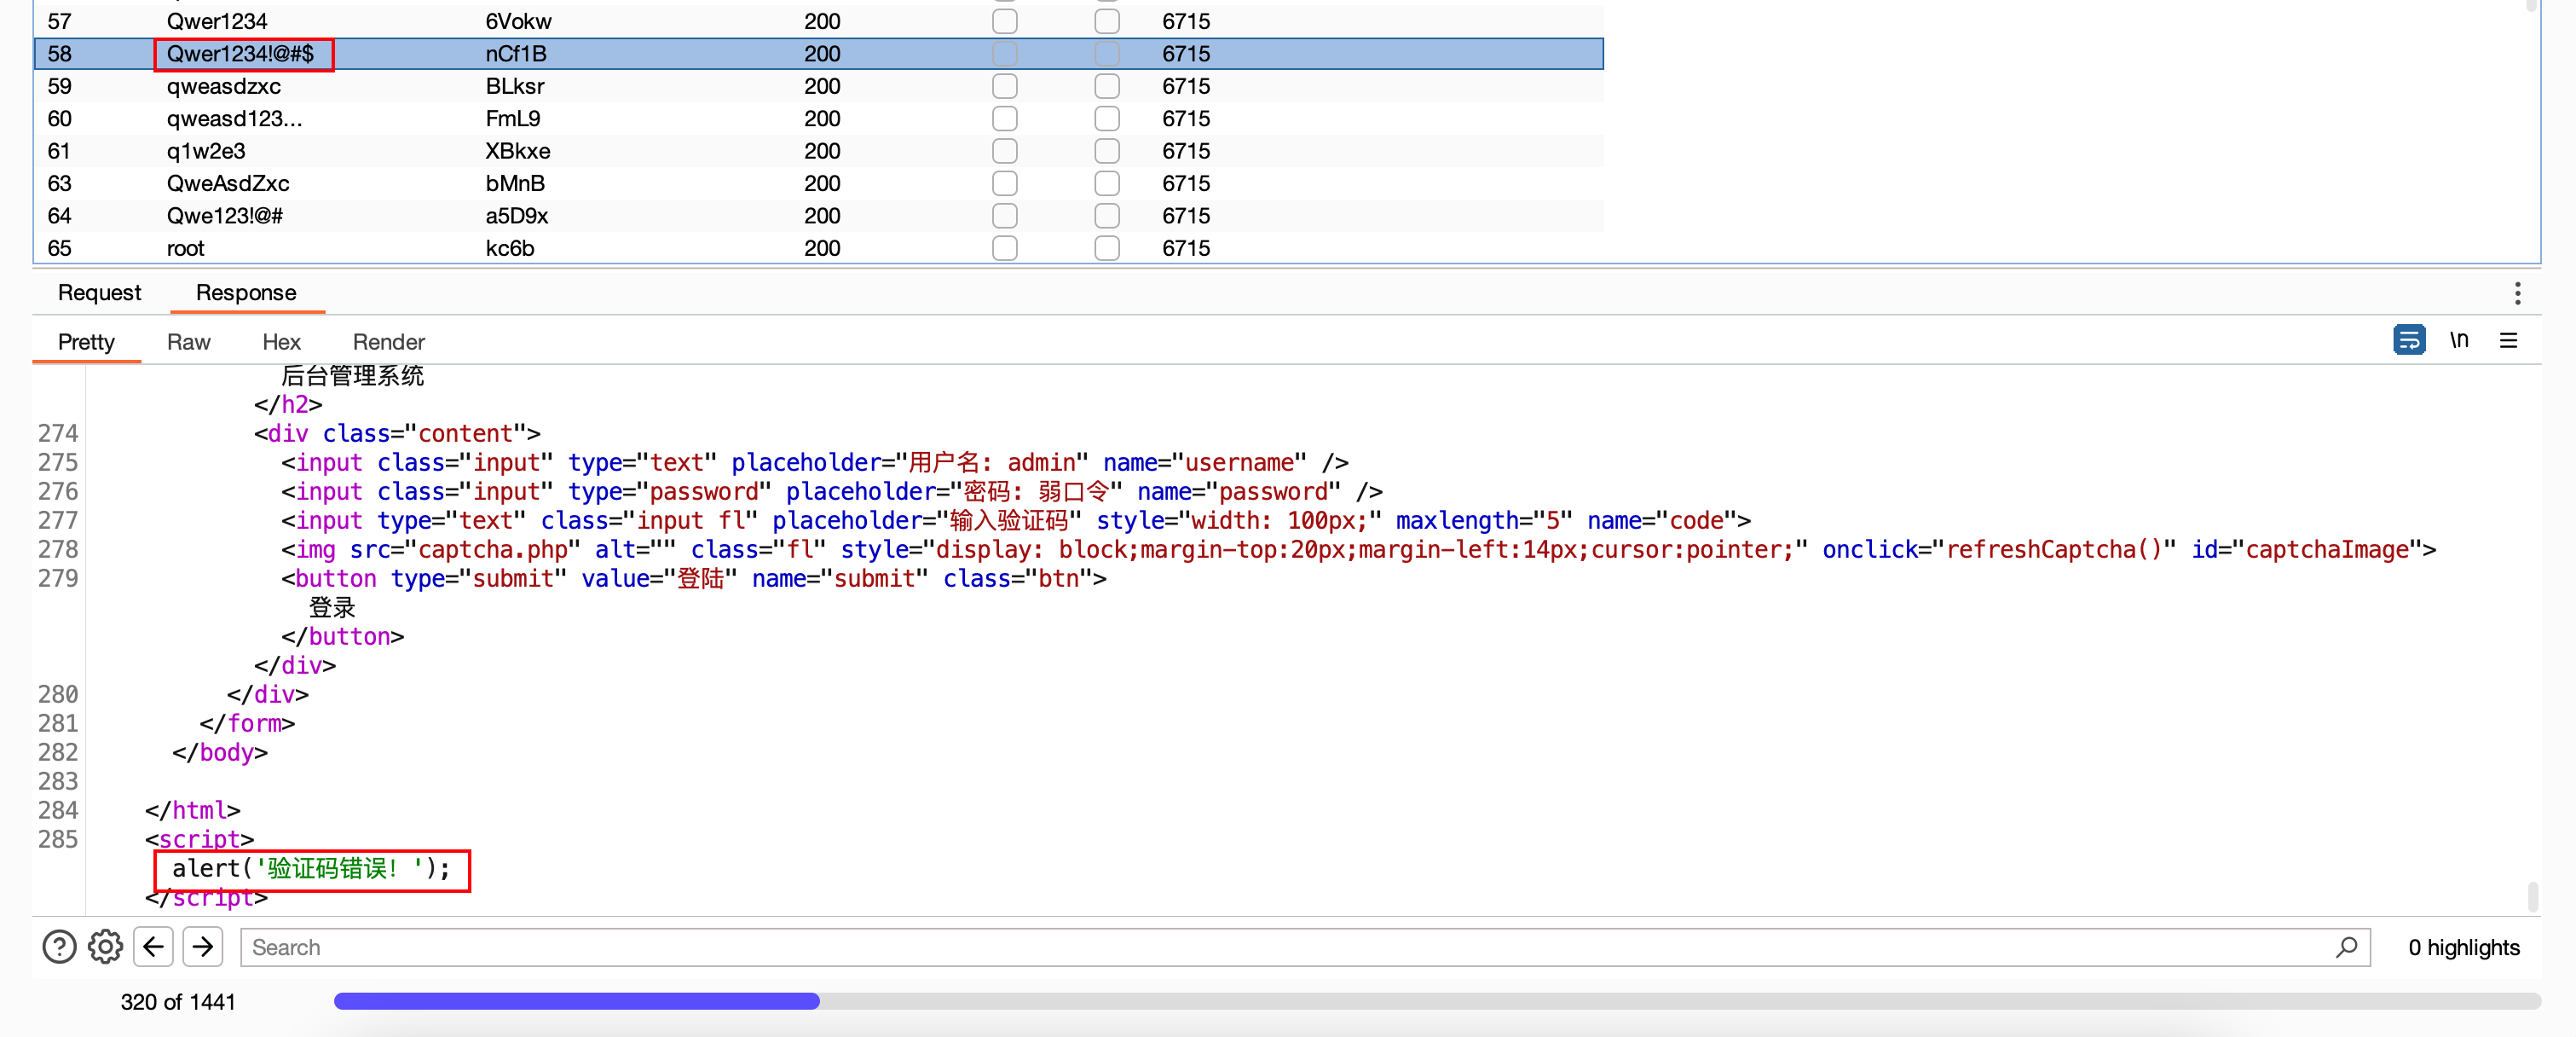Click the closing </html> tag line
2576x1037 pixels.
192,810
